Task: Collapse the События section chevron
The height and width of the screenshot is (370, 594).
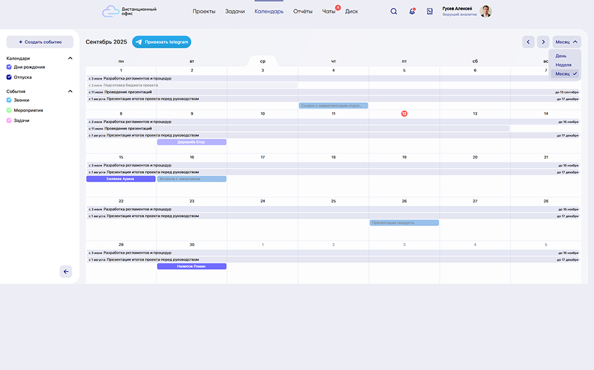Action: 70,92
